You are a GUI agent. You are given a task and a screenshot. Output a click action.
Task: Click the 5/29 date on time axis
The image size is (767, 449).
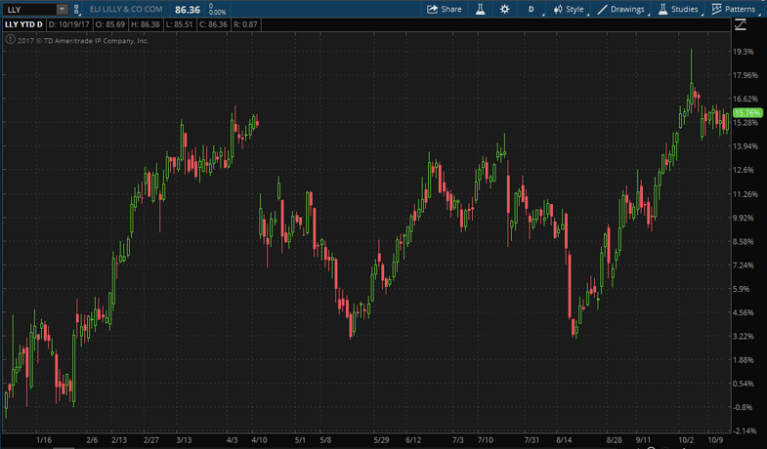pos(381,440)
